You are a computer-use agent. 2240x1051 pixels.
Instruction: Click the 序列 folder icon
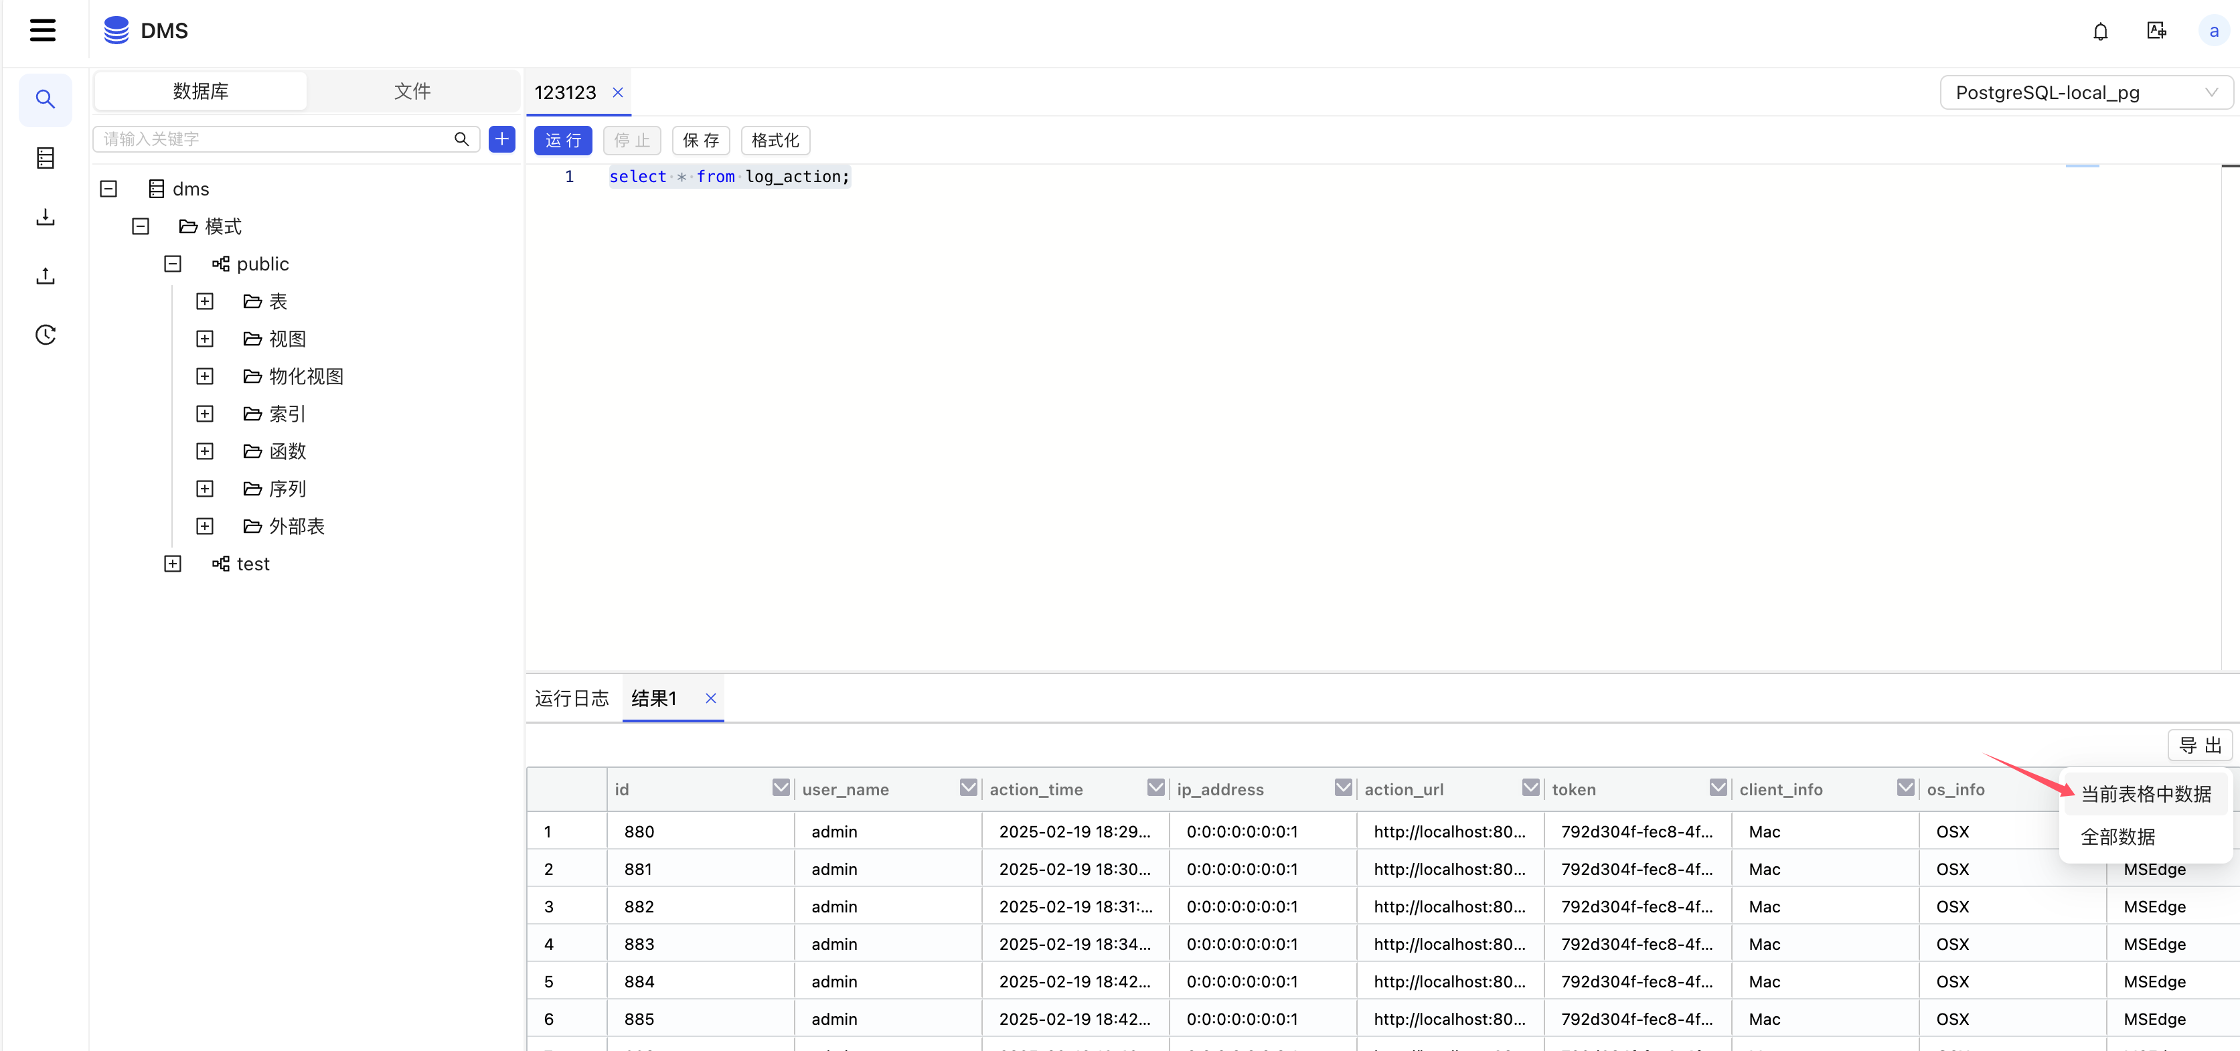coord(252,489)
